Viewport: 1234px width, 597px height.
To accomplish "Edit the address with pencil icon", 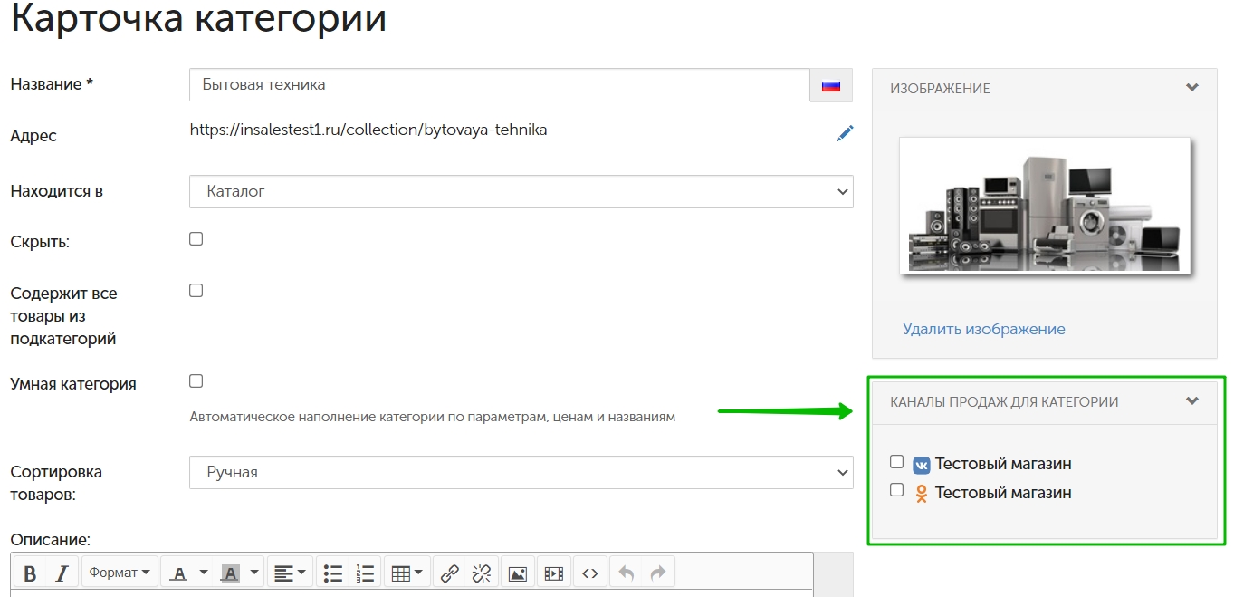I will coord(845,134).
